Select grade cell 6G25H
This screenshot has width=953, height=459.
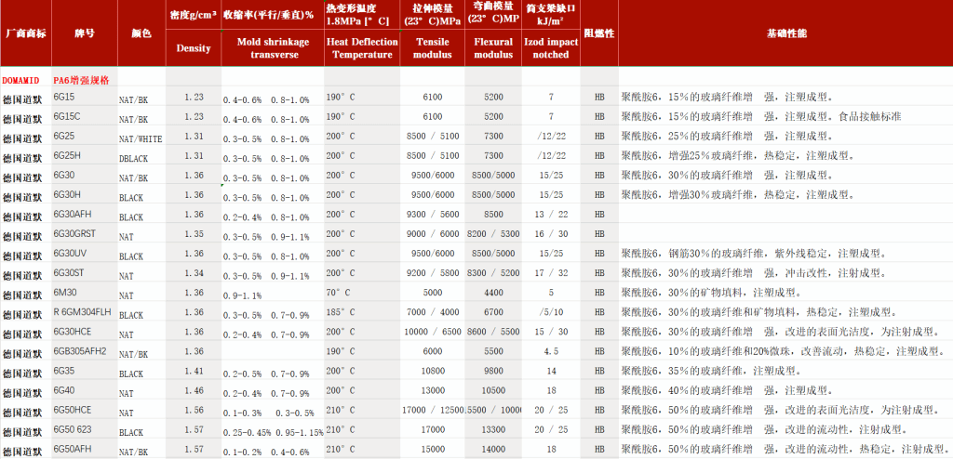click(67, 155)
